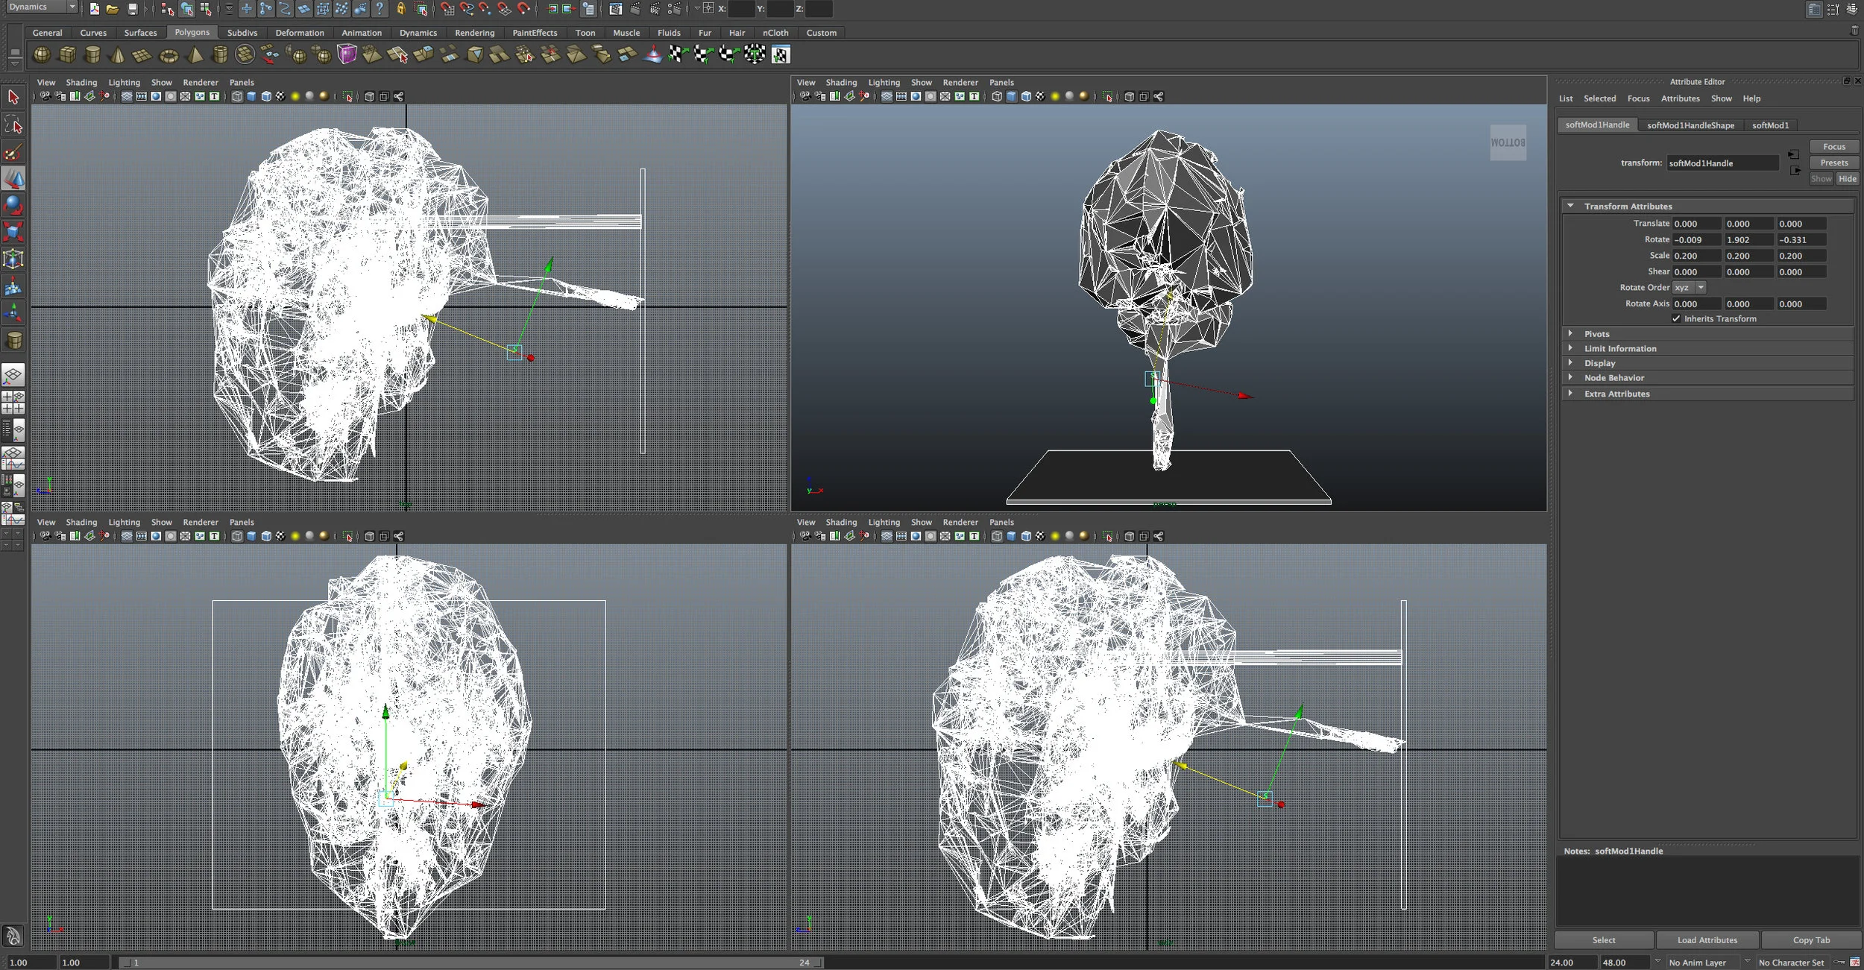Activate the Lasso select tool

13,125
